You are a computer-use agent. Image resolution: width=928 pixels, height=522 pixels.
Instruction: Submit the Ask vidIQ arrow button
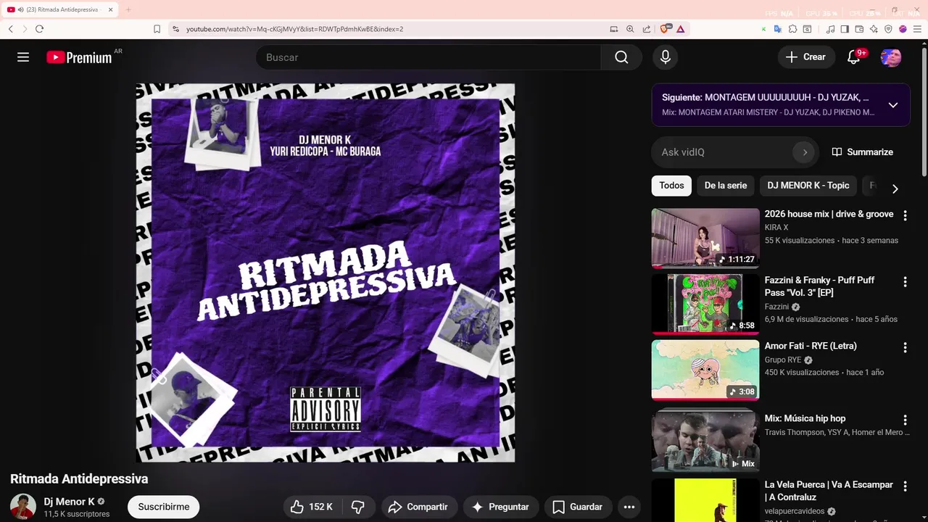tap(804, 152)
